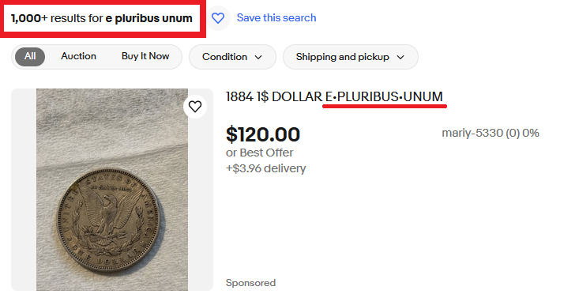Open the Condition dropdown
The height and width of the screenshot is (294, 579).
(232, 57)
